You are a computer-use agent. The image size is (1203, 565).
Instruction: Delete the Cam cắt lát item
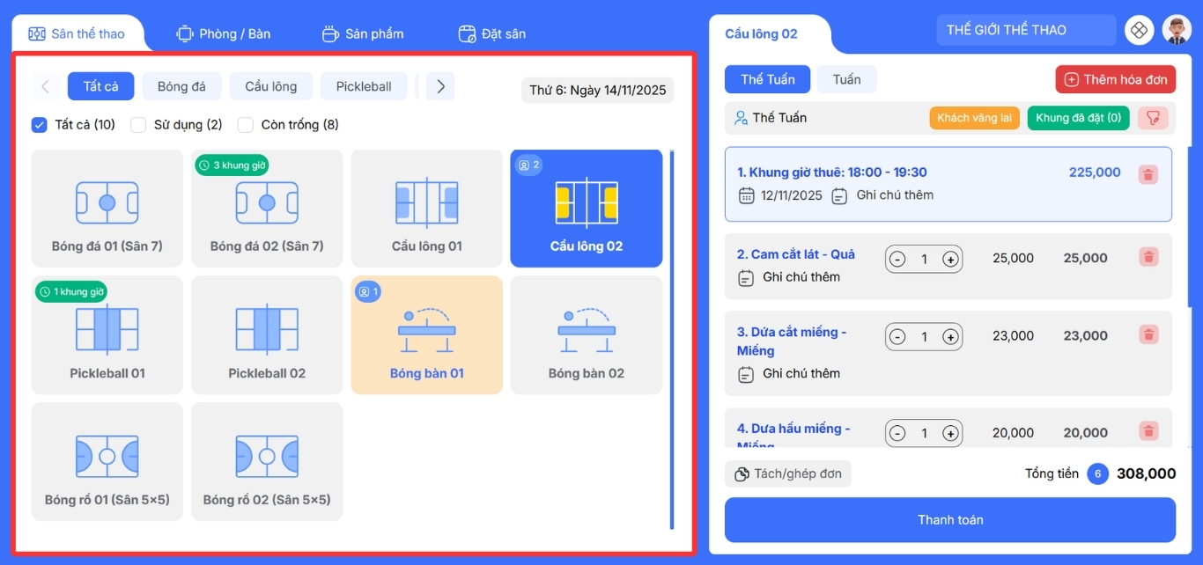pos(1148,257)
